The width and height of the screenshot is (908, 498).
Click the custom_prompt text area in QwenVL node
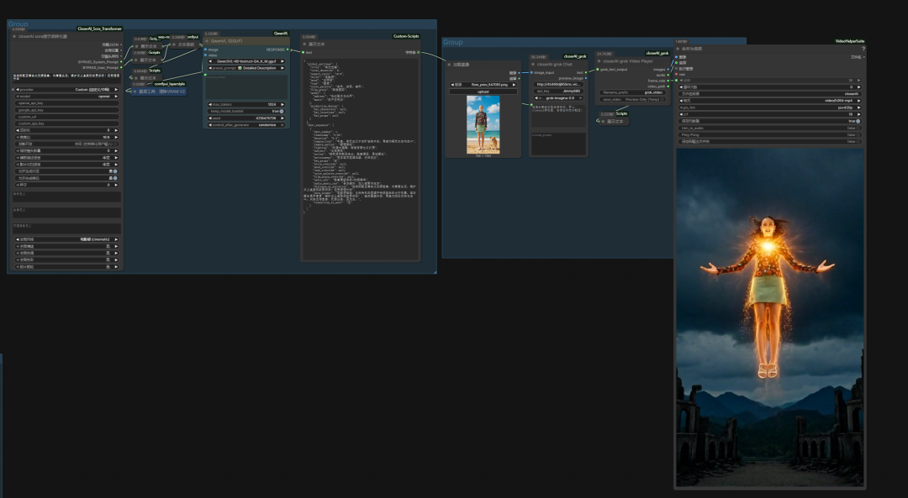tap(246, 86)
